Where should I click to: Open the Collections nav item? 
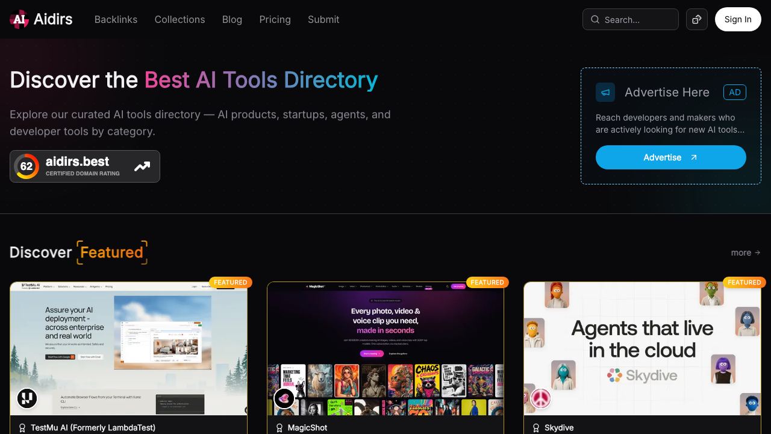(x=179, y=19)
